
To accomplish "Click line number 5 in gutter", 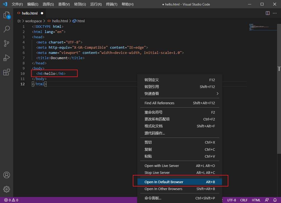I will coord(24,47).
